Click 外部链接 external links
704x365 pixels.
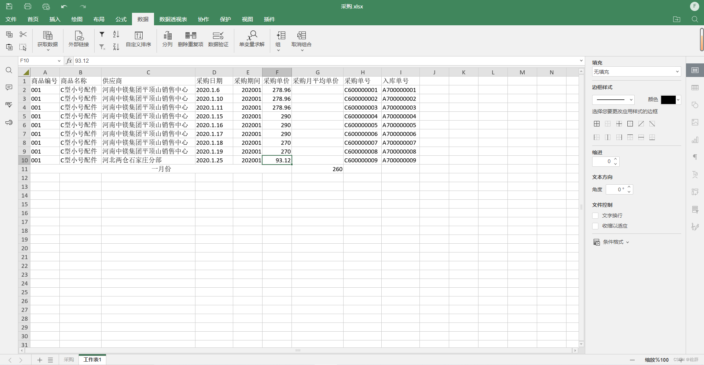(79, 39)
